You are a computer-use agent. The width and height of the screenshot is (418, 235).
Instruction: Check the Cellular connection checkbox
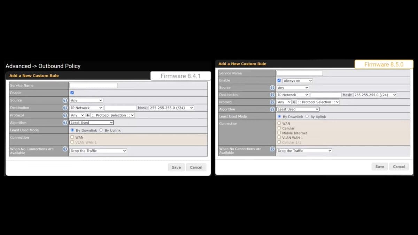279,128
